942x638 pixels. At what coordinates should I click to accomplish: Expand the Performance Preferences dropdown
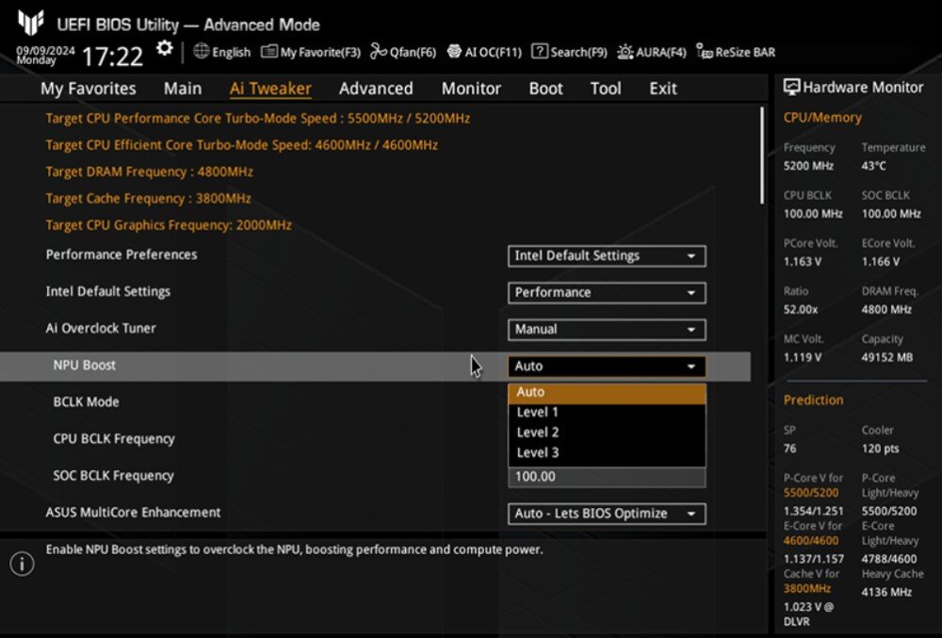[606, 255]
